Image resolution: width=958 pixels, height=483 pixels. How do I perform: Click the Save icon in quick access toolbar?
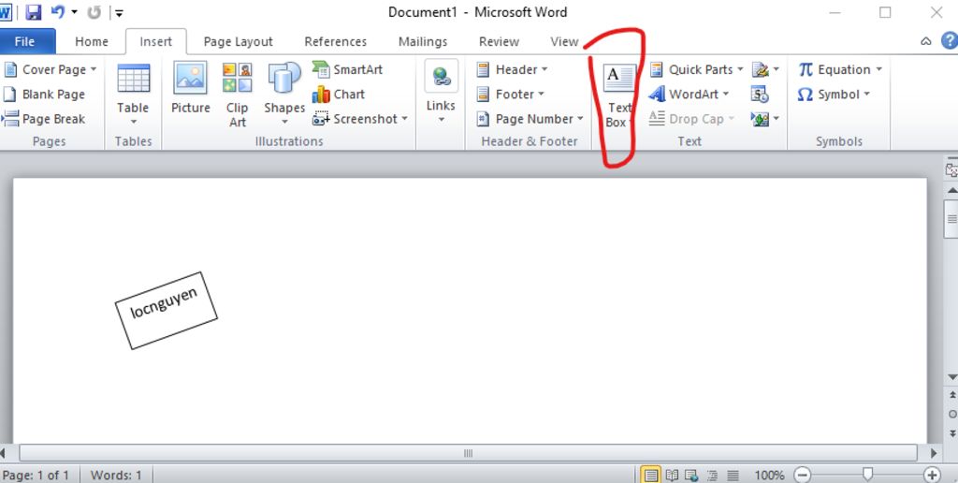(34, 11)
